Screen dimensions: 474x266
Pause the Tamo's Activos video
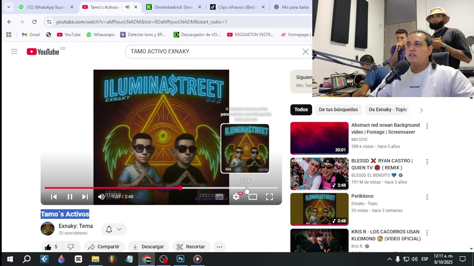click(70, 197)
